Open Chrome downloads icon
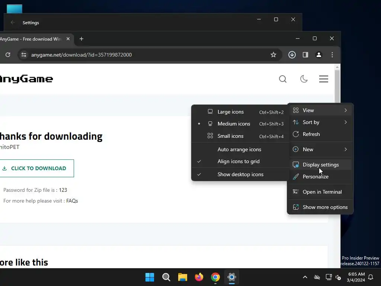Image resolution: width=381 pixels, height=286 pixels. click(x=292, y=55)
